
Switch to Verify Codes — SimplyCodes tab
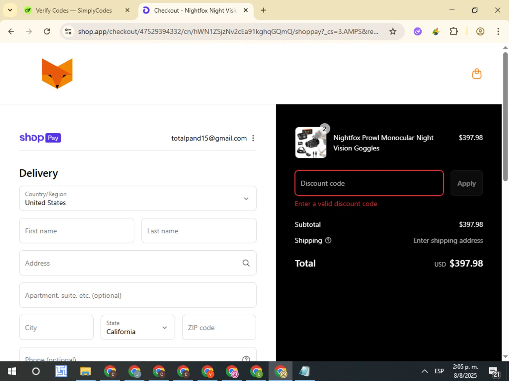click(x=73, y=10)
